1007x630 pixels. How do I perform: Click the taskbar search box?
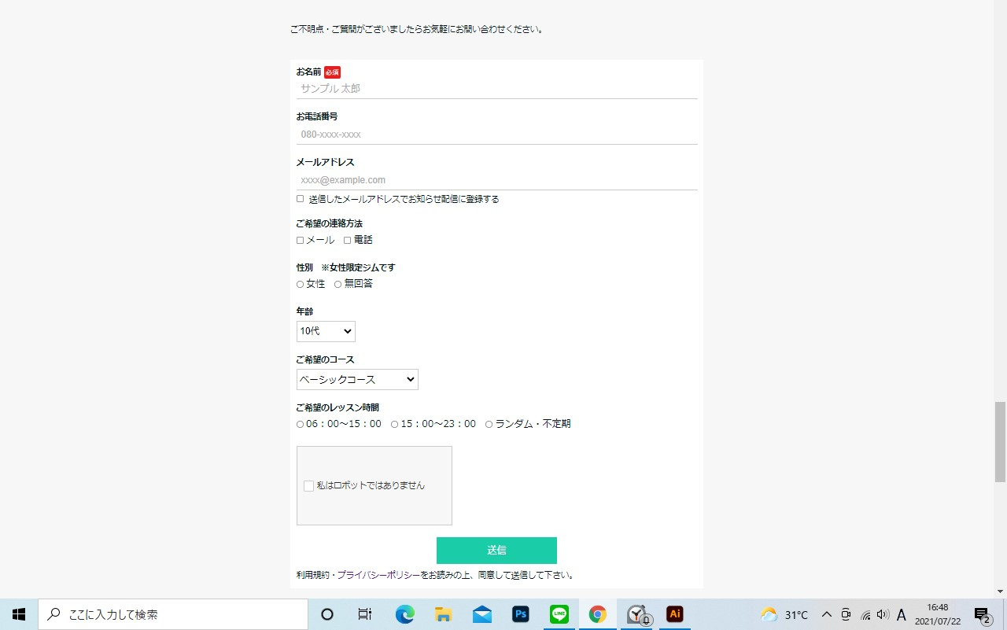173,614
